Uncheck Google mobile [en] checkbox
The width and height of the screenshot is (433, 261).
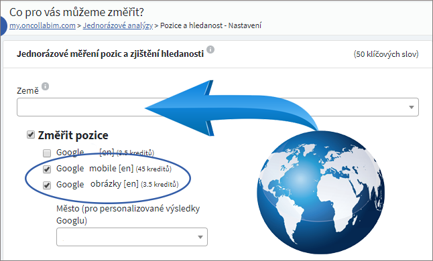click(47, 169)
